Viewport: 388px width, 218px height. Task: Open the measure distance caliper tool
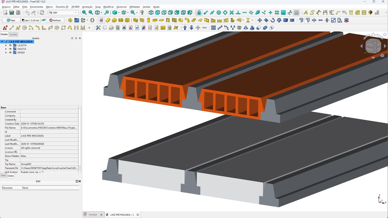tap(142, 13)
